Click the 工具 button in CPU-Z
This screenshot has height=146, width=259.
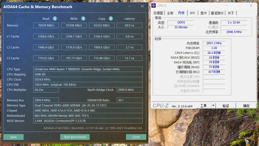203,106
